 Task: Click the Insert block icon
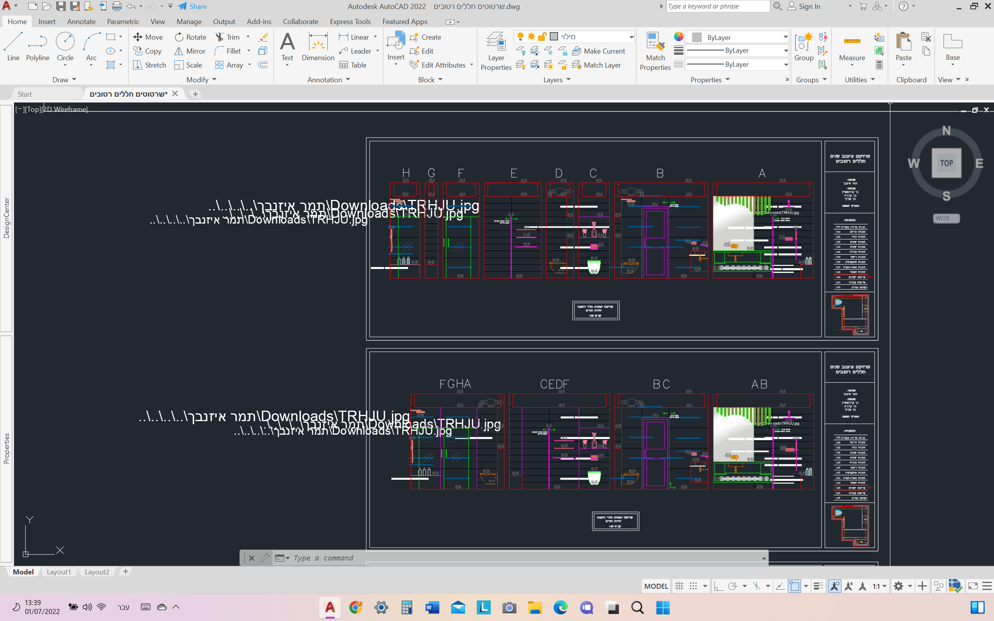(x=396, y=43)
